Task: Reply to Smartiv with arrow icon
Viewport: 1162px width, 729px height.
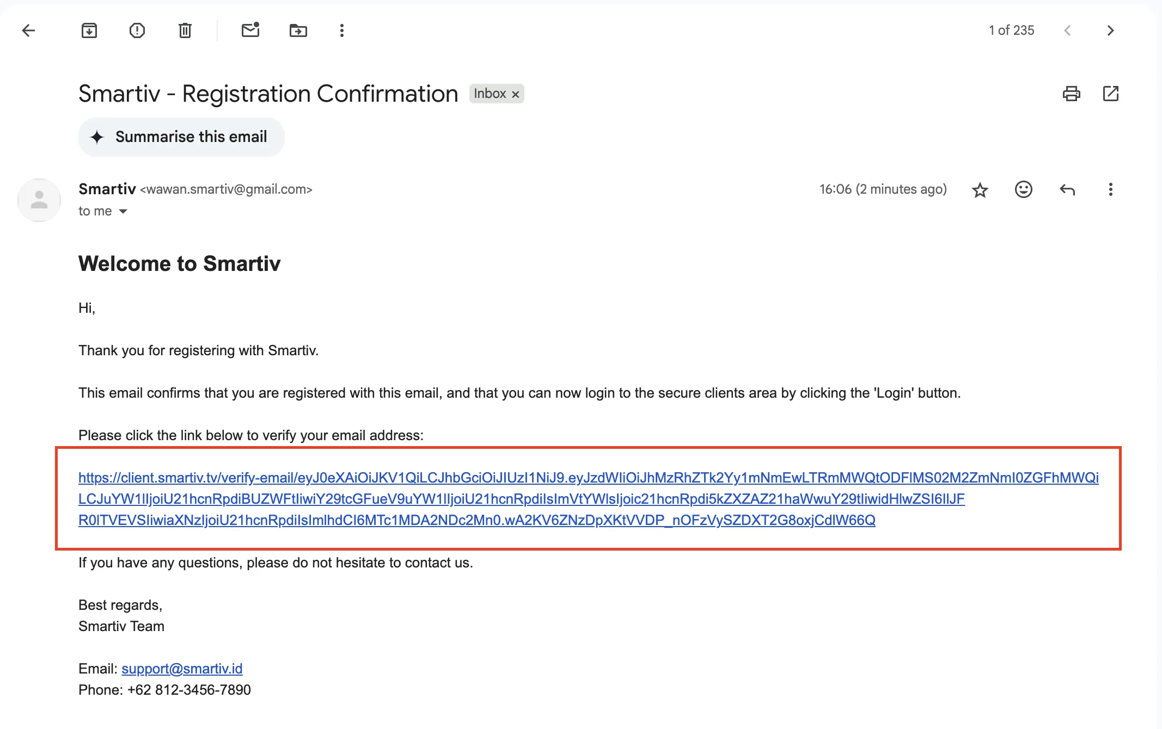Action: [x=1067, y=189]
